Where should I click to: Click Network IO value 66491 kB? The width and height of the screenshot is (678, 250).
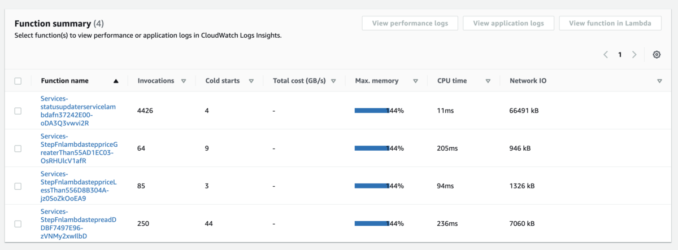point(524,111)
